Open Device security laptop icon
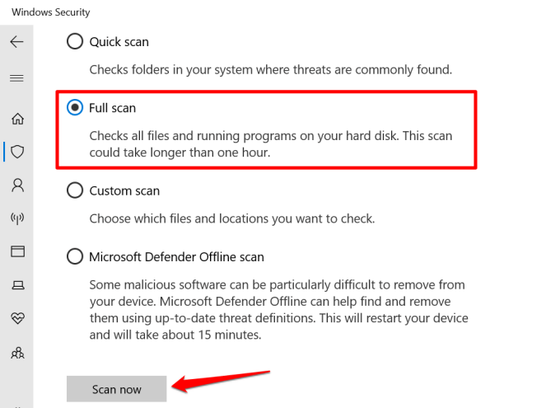The width and height of the screenshot is (560, 408). coord(16,285)
